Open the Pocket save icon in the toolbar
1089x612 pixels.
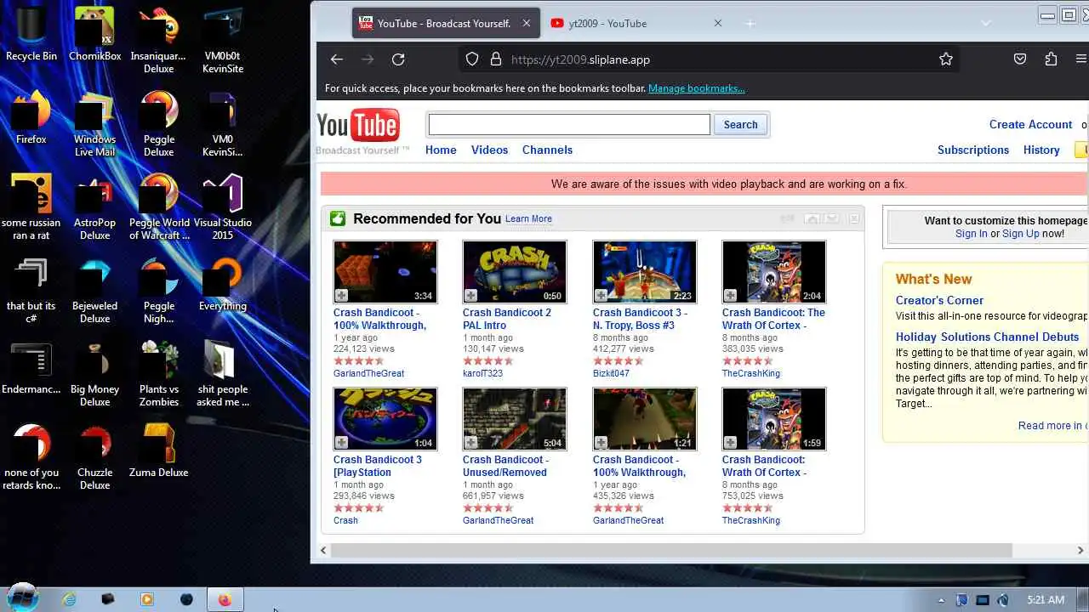click(1020, 59)
